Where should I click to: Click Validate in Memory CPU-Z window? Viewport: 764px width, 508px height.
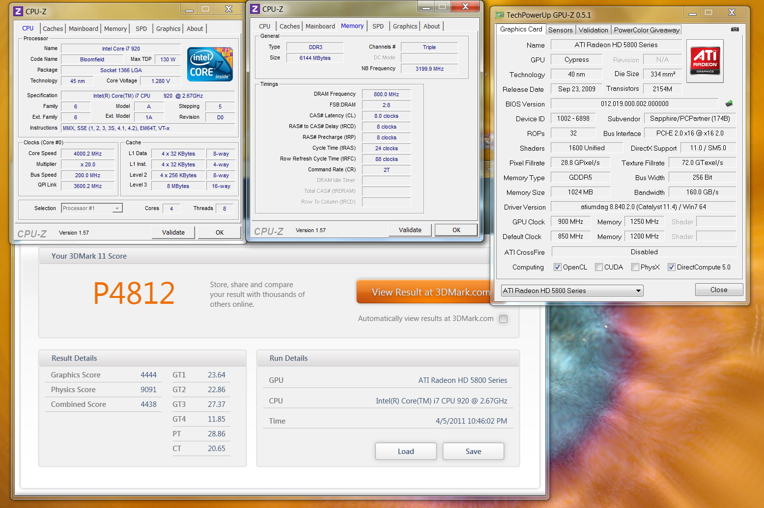[x=410, y=230]
